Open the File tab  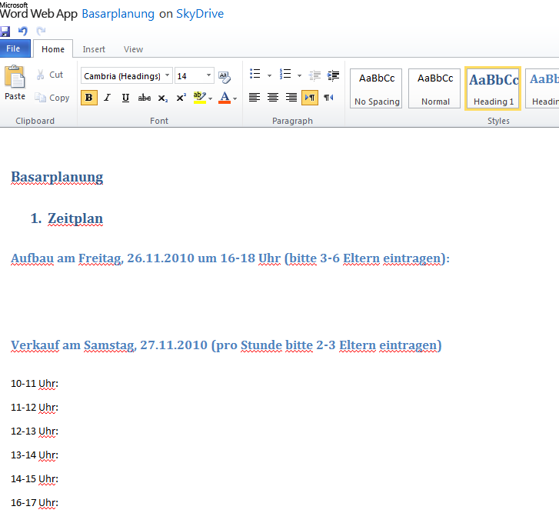(15, 49)
